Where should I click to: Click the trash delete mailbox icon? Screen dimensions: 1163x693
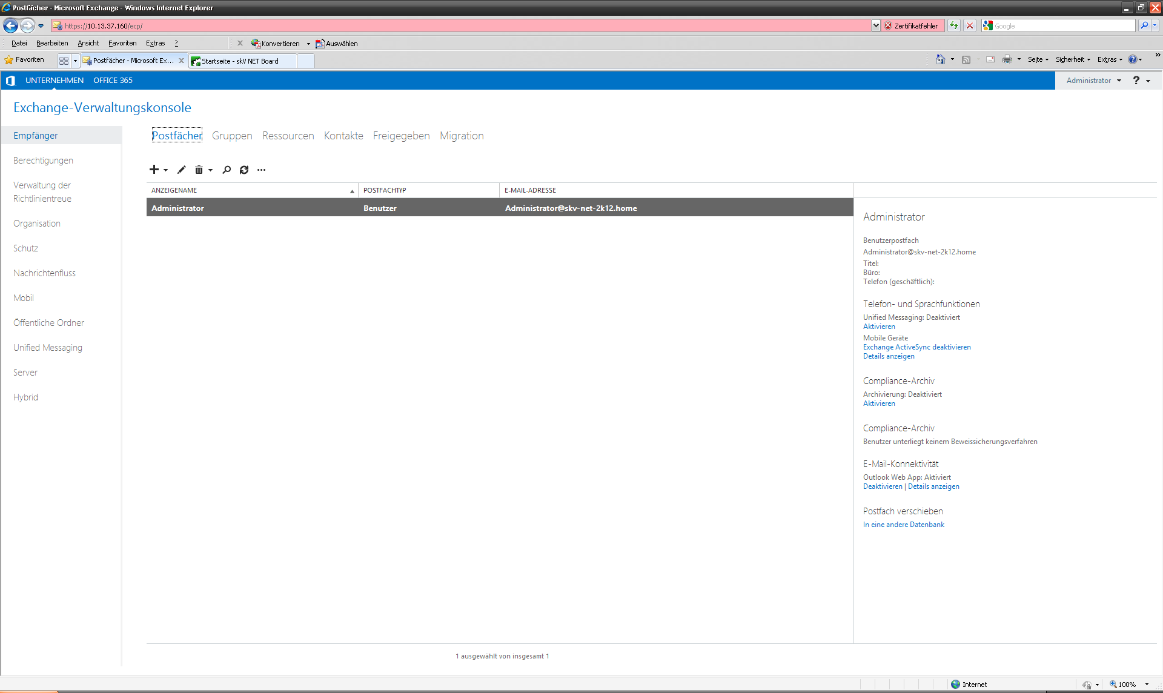[199, 170]
